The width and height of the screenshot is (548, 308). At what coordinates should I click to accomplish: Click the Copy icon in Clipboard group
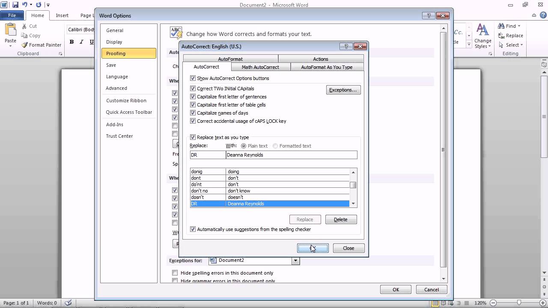(x=23, y=36)
